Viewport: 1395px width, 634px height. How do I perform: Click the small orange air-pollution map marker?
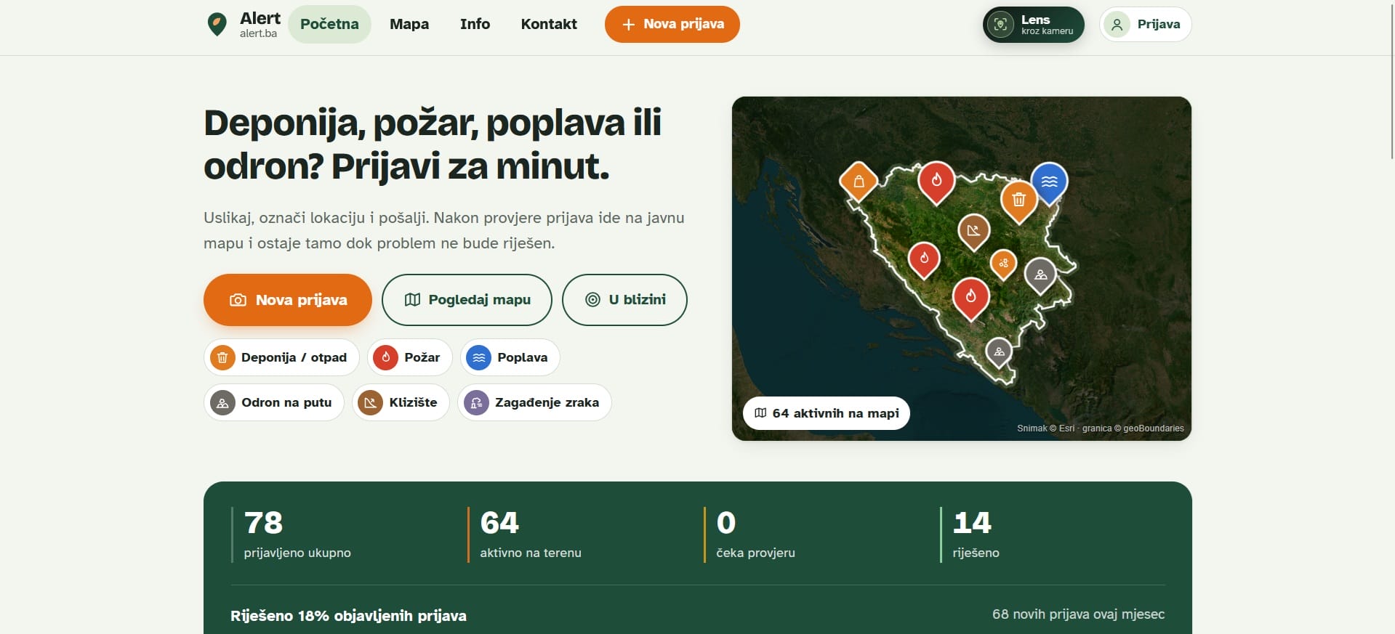pos(1003,264)
